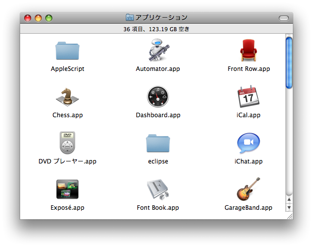Select the Chess knight icon

(x=67, y=97)
